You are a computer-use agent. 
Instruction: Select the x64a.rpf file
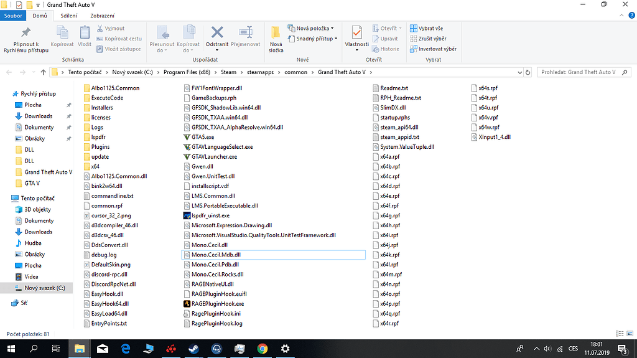click(x=390, y=157)
